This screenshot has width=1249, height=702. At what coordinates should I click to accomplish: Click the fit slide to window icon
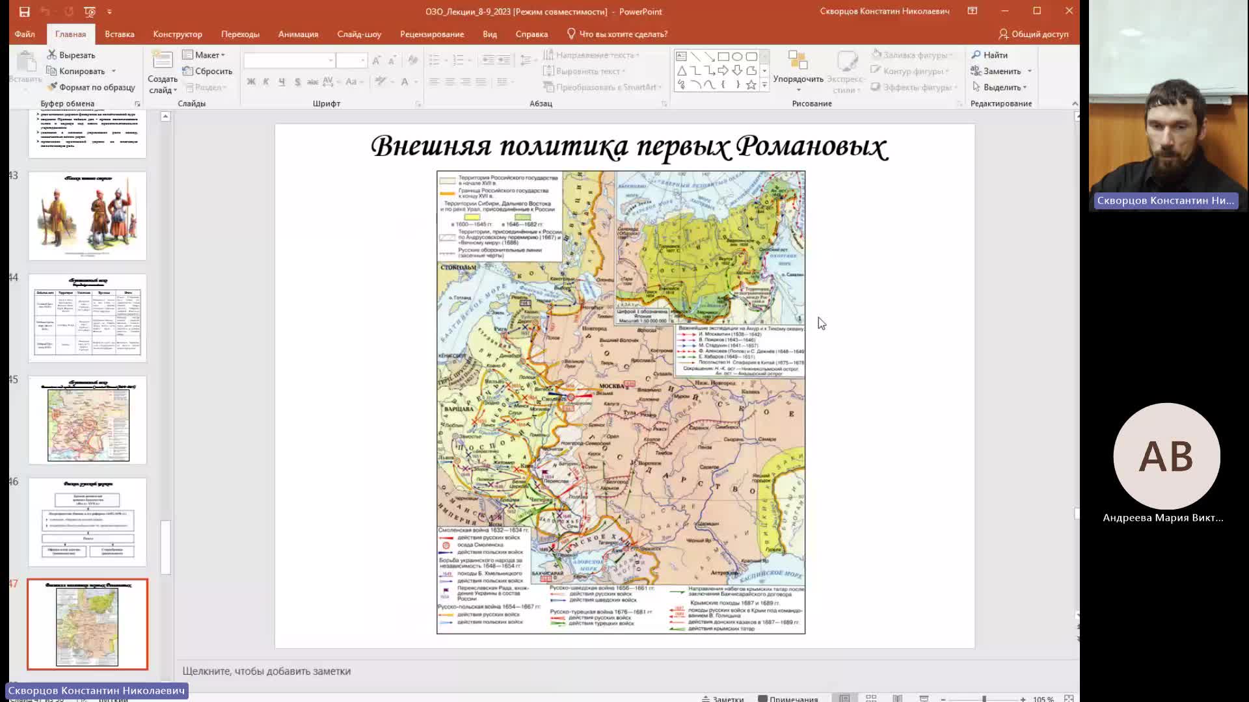click(x=1069, y=699)
